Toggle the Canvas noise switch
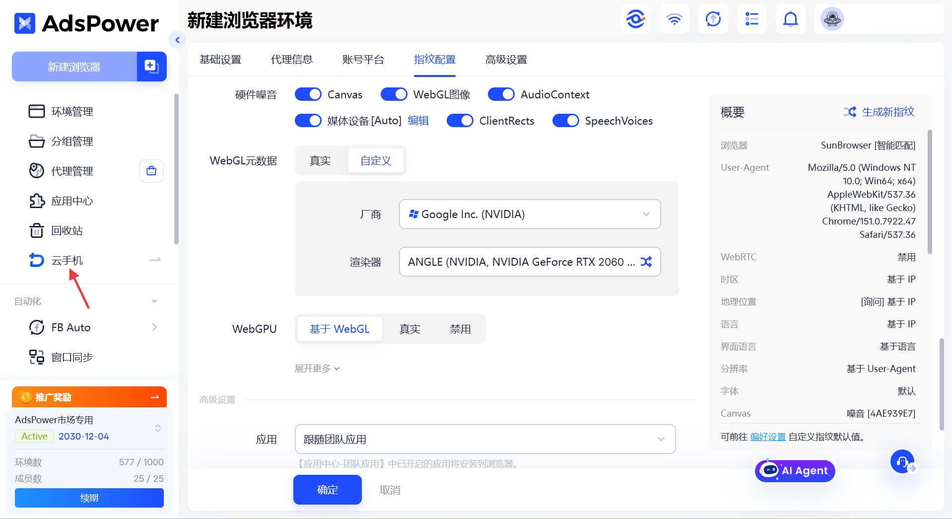Image resolution: width=952 pixels, height=519 pixels. coord(308,94)
